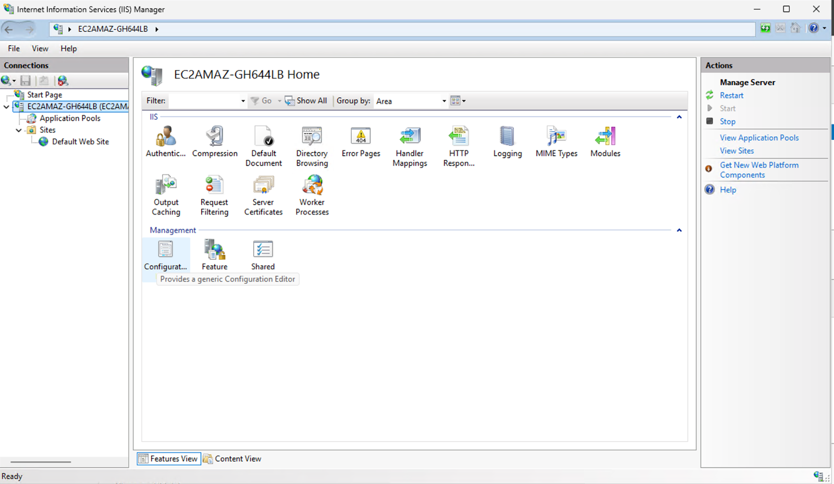Open the Compression feature
The width and height of the screenshot is (834, 484).
point(214,141)
